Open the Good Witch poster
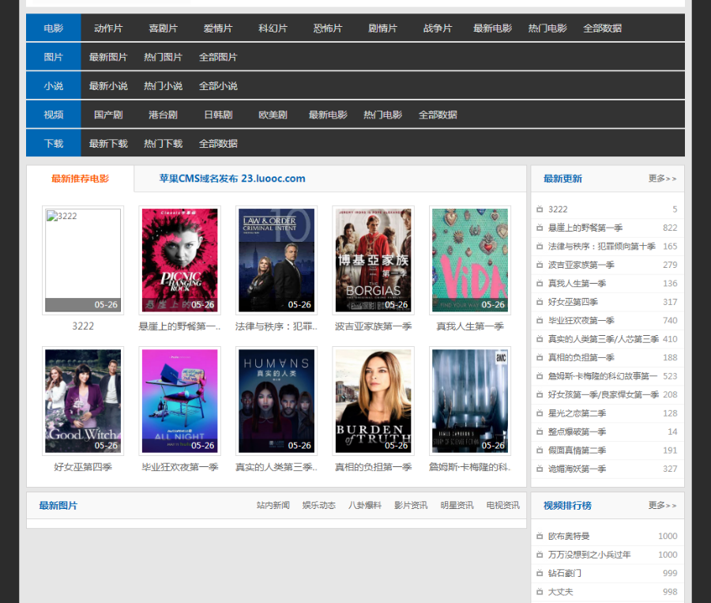Screen dimensions: 711x603 click(x=83, y=401)
